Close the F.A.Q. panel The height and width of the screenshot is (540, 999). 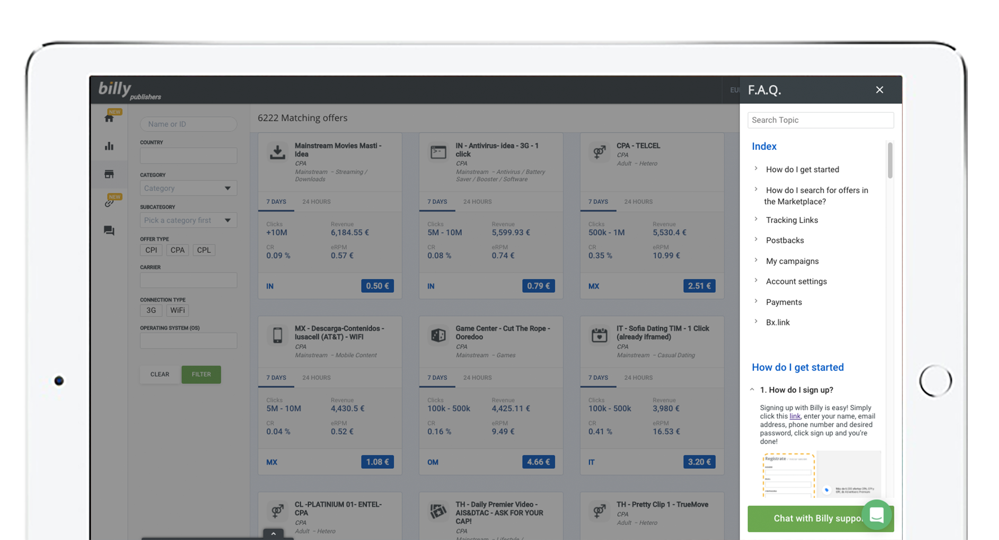[x=880, y=89]
